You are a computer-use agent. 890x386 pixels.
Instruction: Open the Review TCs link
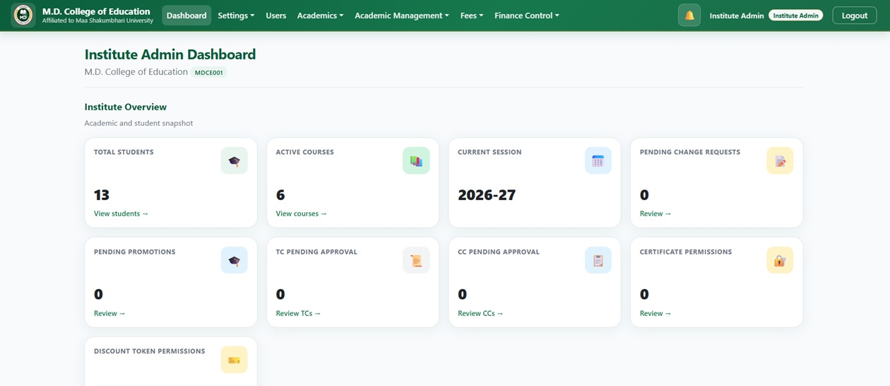[x=298, y=313]
